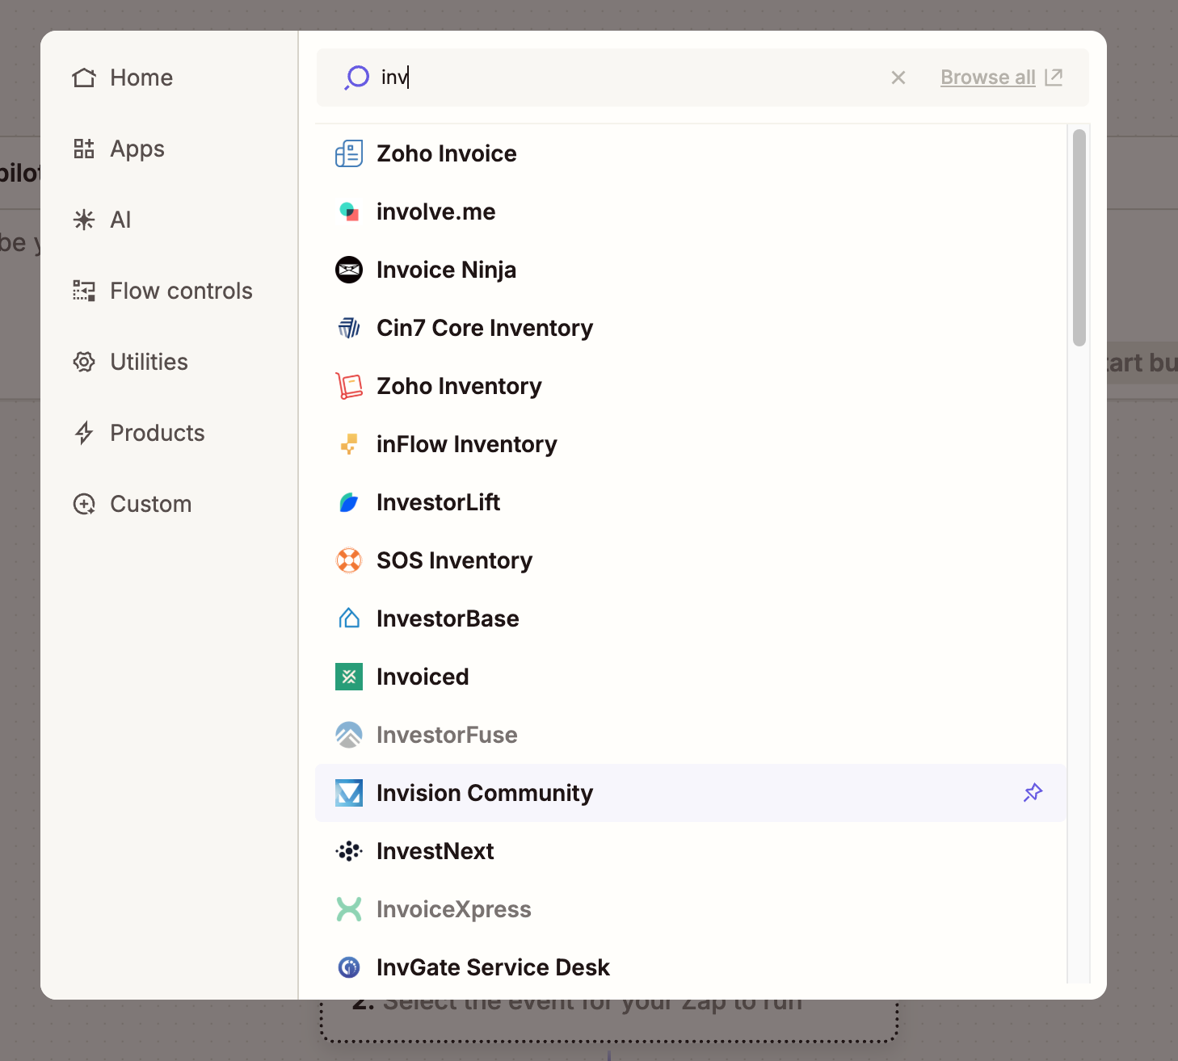This screenshot has height=1061, width=1178.
Task: Clear the search field with X
Action: (898, 78)
